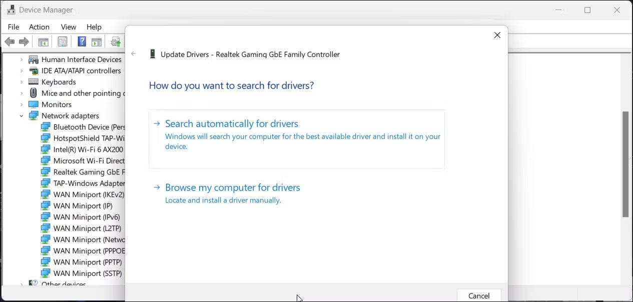Screen dimensions: 633x302
Task: Select the WAN Miniport (PPTP) row
Action: click(x=82, y=262)
